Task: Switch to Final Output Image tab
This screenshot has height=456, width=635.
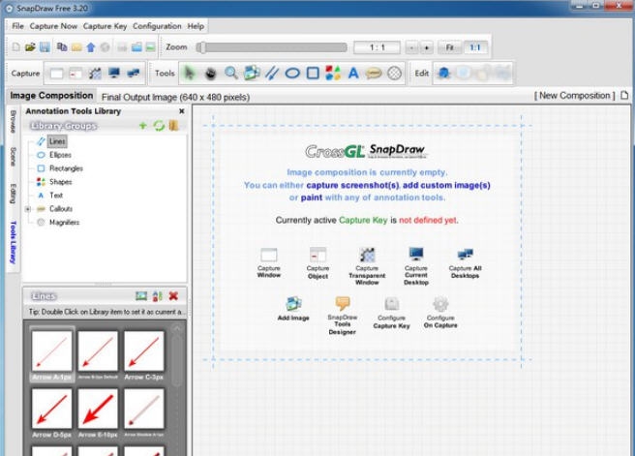Action: coord(175,97)
